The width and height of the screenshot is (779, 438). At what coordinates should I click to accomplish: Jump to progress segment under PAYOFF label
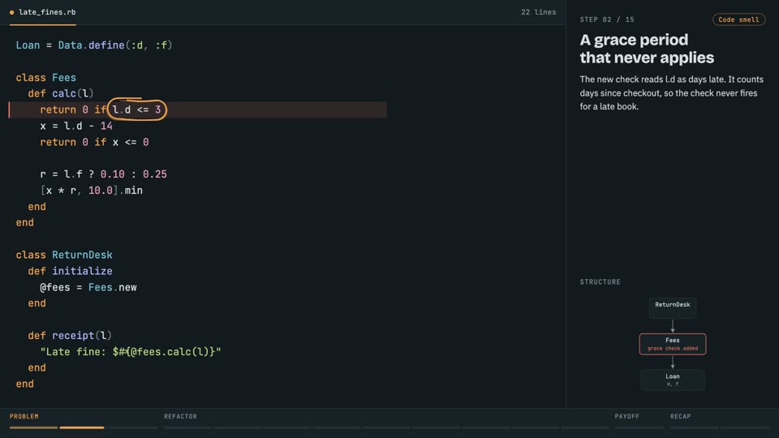click(x=639, y=427)
